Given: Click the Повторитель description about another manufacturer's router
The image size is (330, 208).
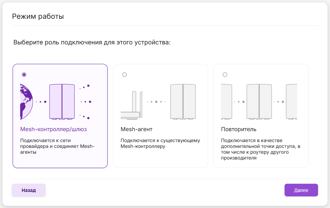Looking at the screenshot, I should 260,149.
